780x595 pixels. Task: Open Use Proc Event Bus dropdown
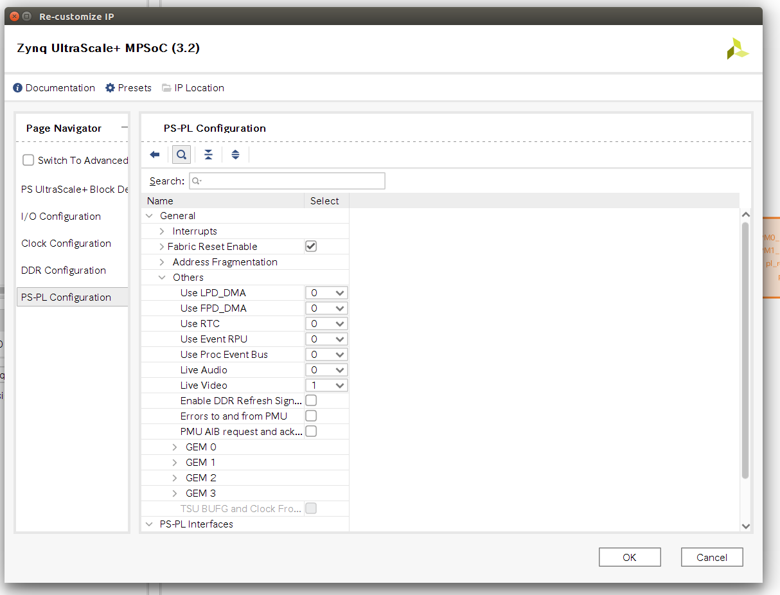pos(326,355)
